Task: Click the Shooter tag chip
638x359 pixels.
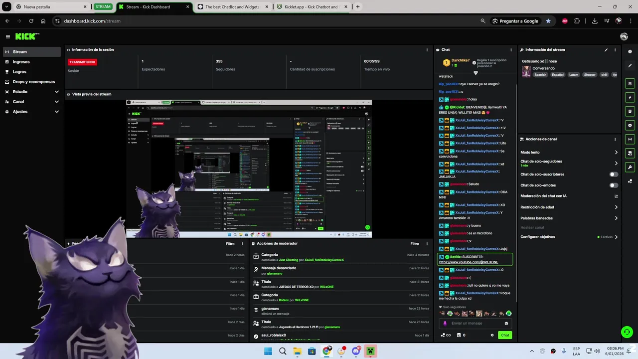Action: [590, 75]
